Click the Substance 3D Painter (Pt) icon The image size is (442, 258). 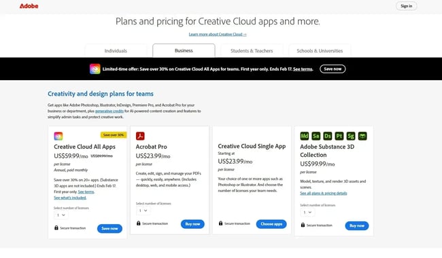(339, 136)
